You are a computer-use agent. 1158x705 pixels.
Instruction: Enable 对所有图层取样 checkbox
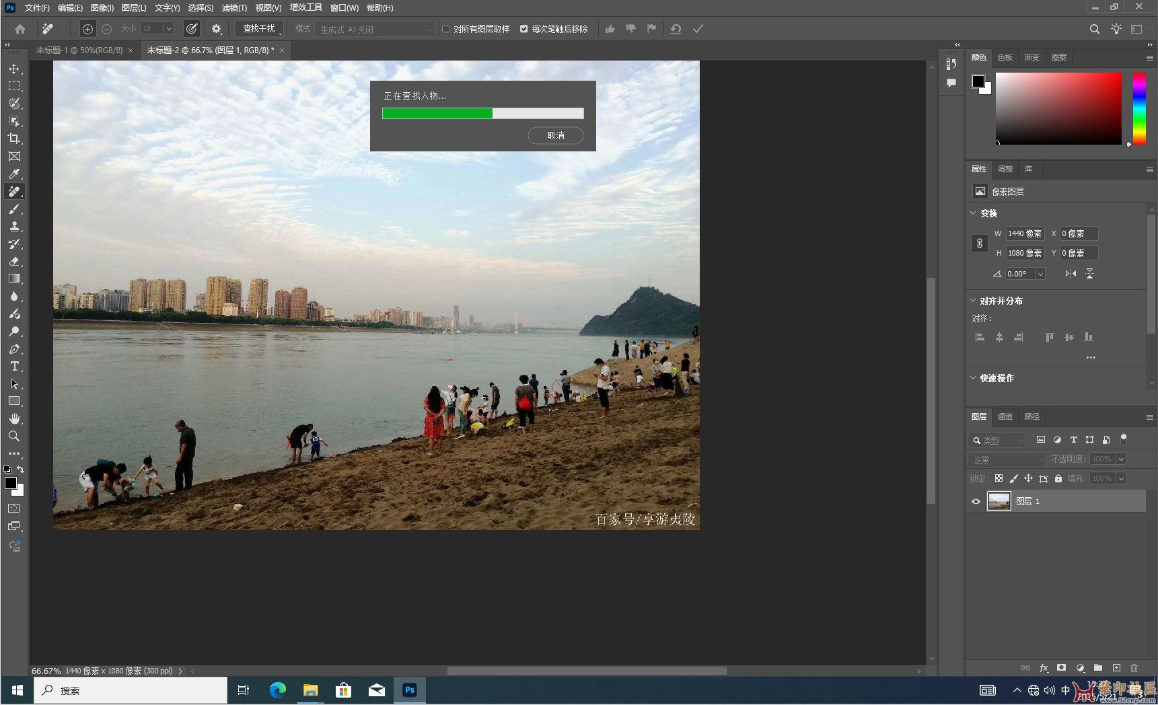445,29
